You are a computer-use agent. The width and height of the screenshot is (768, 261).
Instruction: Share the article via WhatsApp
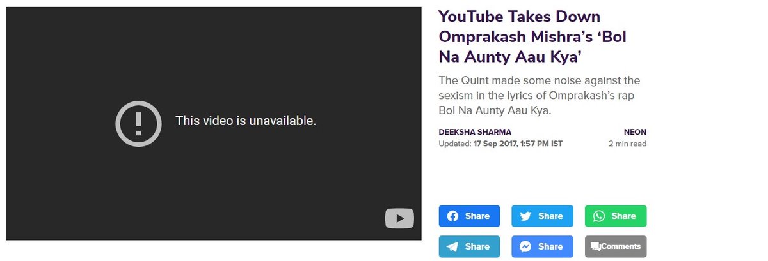[x=616, y=216]
